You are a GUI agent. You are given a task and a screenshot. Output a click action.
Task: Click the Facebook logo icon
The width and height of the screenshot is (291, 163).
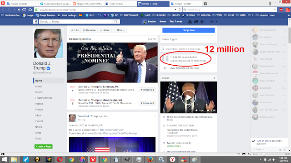[x=35, y=22]
